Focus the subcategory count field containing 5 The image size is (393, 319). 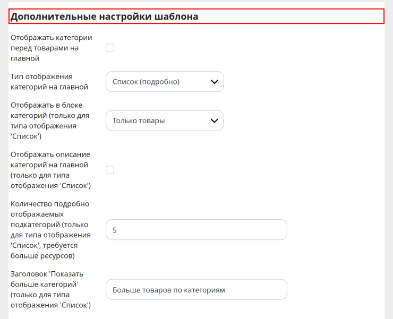[x=196, y=230]
